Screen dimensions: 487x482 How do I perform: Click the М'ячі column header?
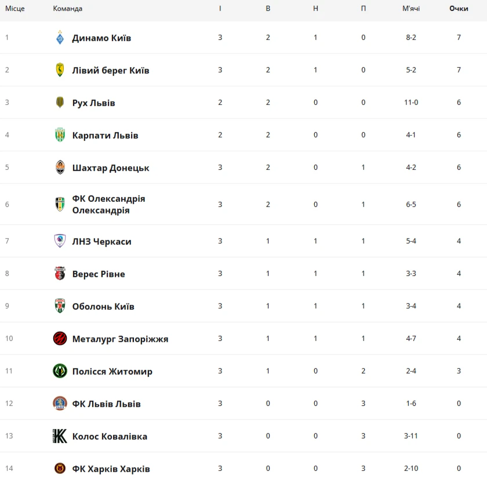[x=411, y=8]
